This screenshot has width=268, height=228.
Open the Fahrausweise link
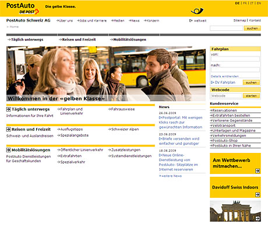tap(121, 109)
